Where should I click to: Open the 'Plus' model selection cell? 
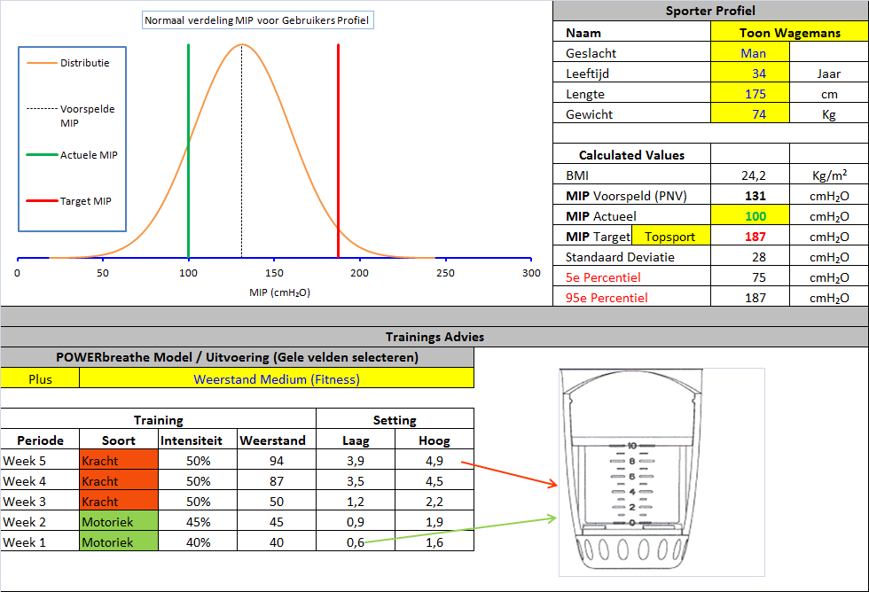click(x=40, y=379)
